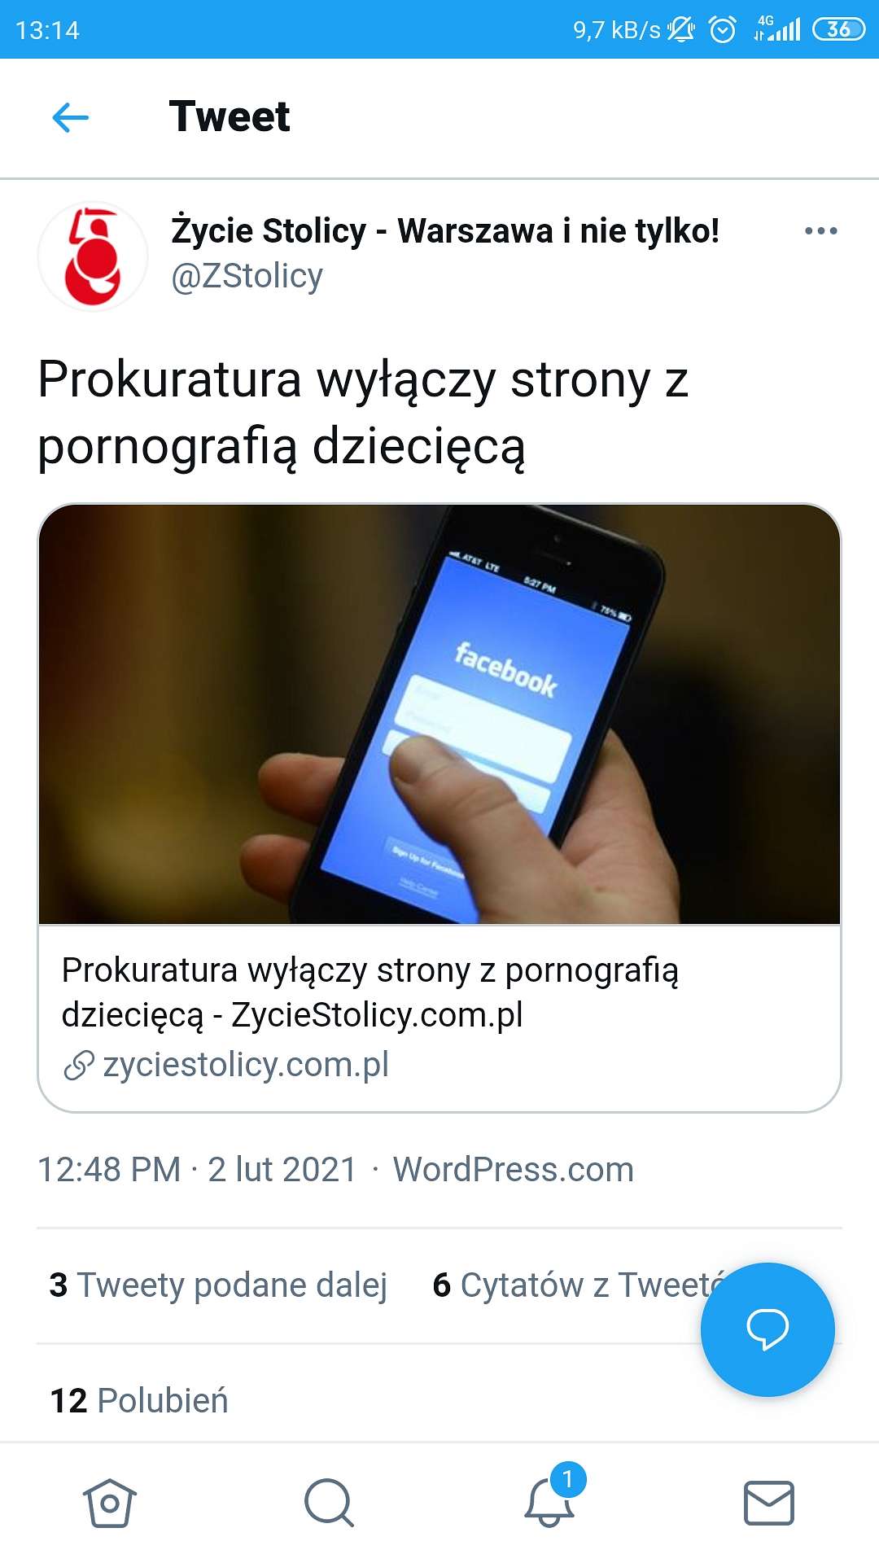
Task: Open Messages envelope icon
Action: coord(769,1503)
